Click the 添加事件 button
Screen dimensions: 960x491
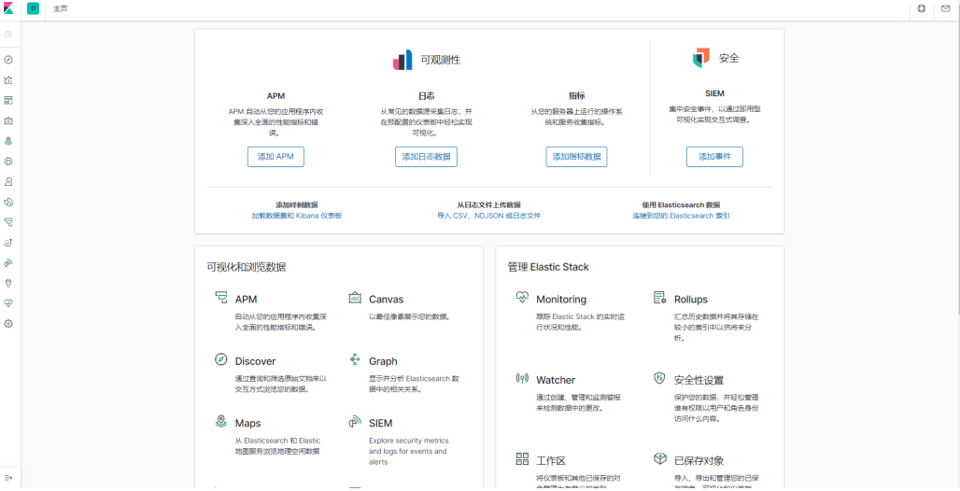tap(714, 157)
